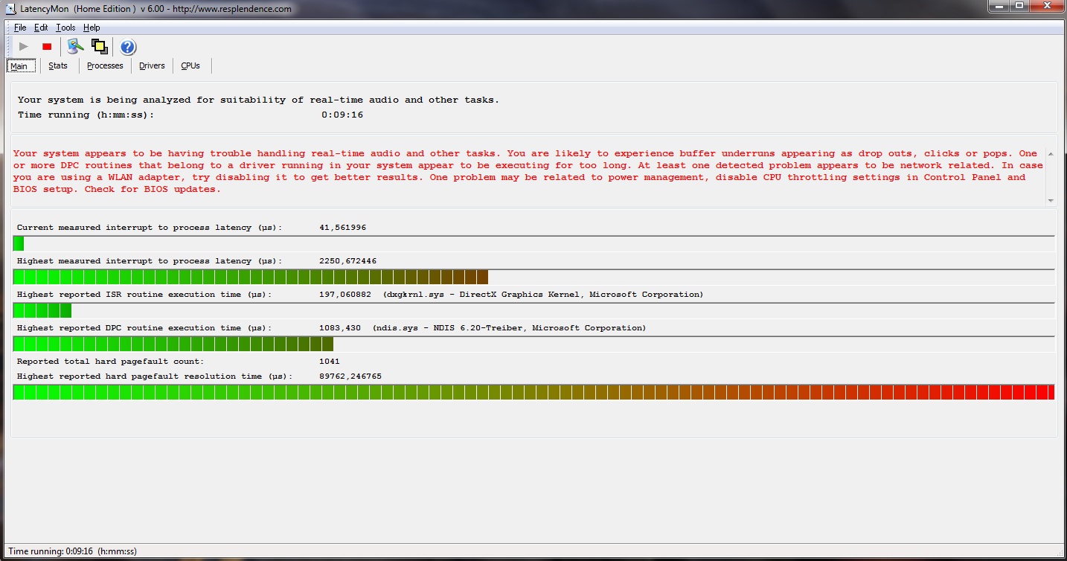
Task: Open the Help menu
Action: coord(92,28)
